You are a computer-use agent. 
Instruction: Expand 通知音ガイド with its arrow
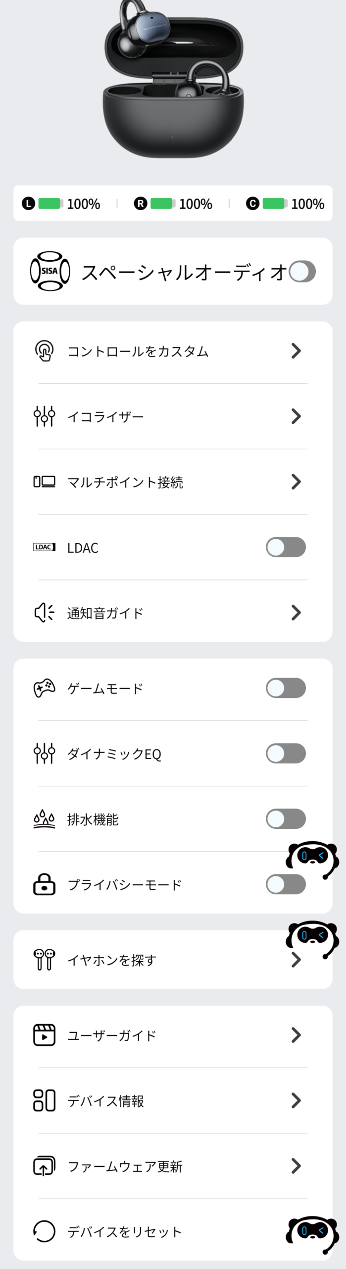click(296, 613)
